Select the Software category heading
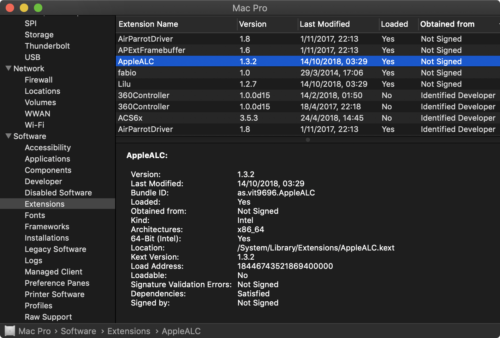The height and width of the screenshot is (338, 500). point(30,136)
